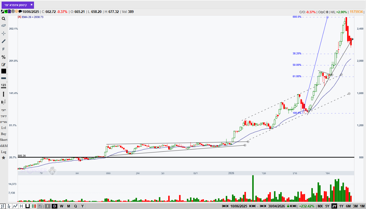Image resolution: width=366 pixels, height=209 pixels.
Task: Set chart range to MX
Action: click(320, 206)
